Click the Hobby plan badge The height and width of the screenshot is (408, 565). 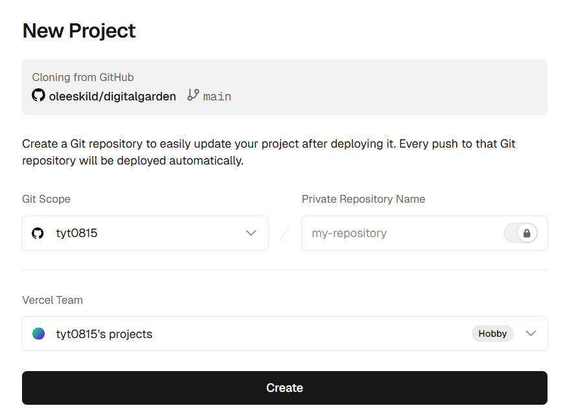pos(492,334)
